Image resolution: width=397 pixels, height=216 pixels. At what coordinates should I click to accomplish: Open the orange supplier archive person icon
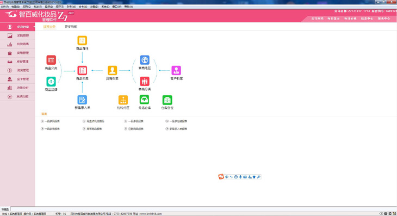pyautogui.click(x=112, y=70)
